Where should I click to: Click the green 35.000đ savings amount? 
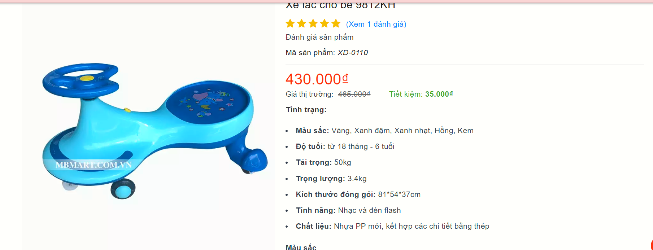point(439,94)
